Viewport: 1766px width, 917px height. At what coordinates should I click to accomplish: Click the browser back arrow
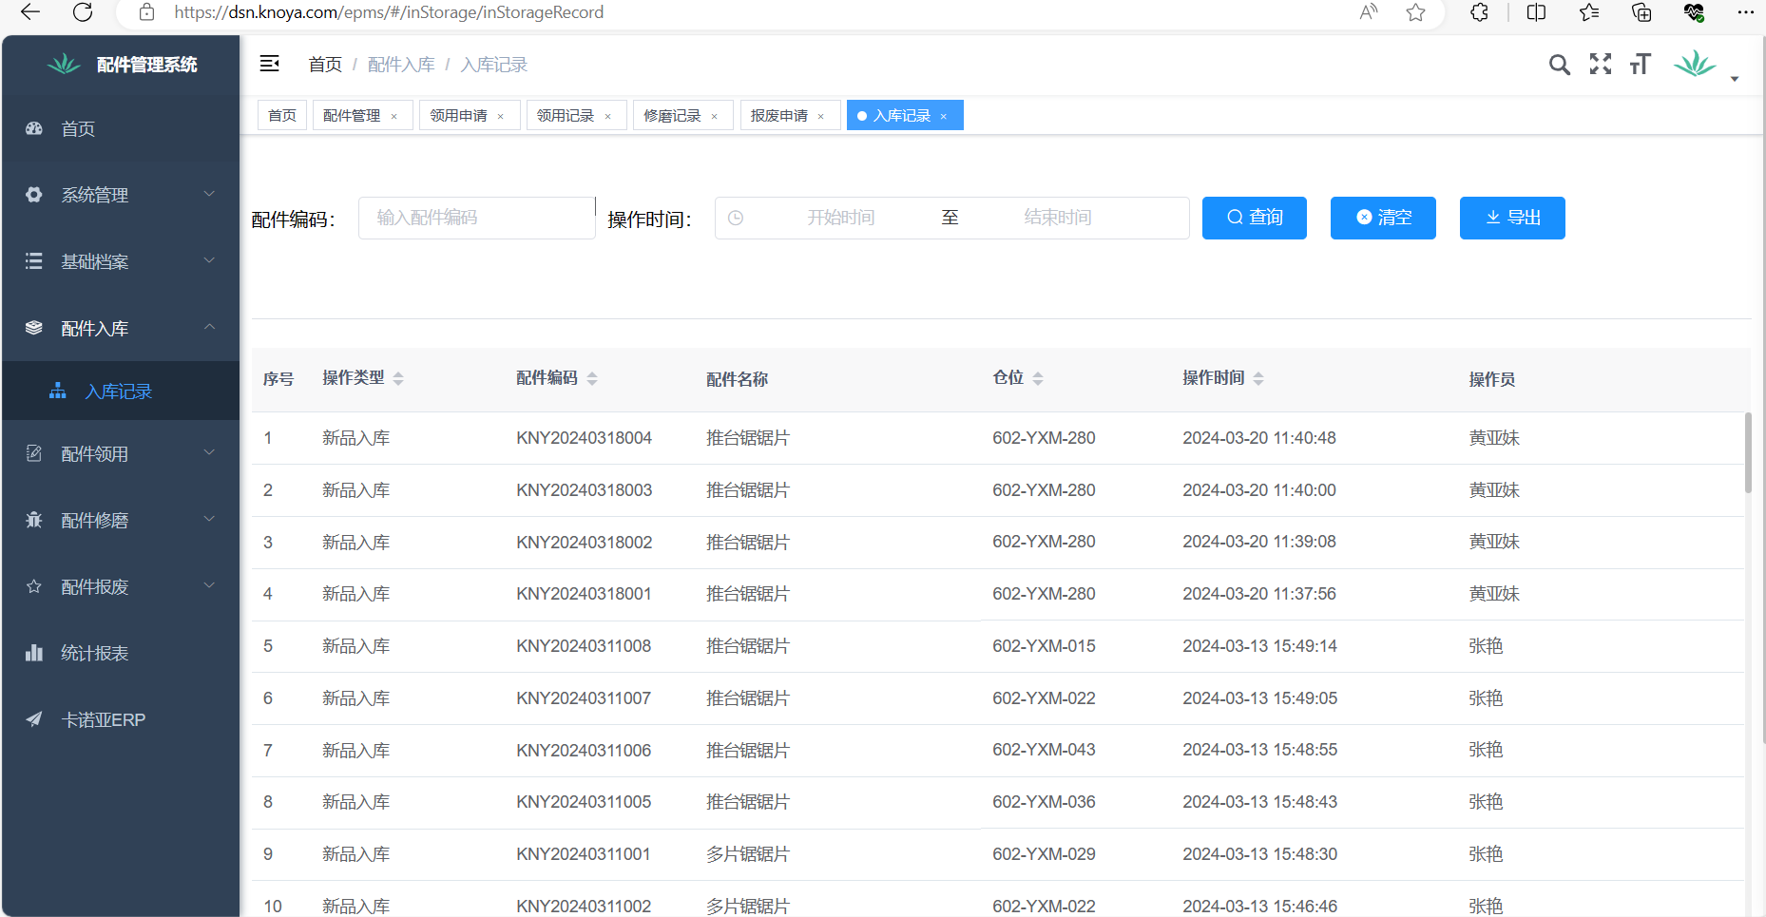tap(30, 12)
